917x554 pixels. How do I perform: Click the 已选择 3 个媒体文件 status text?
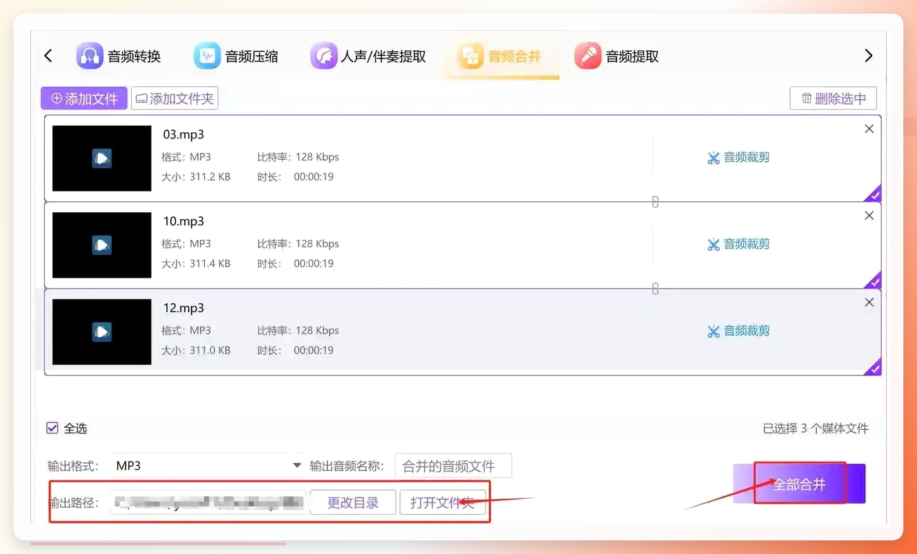click(816, 429)
